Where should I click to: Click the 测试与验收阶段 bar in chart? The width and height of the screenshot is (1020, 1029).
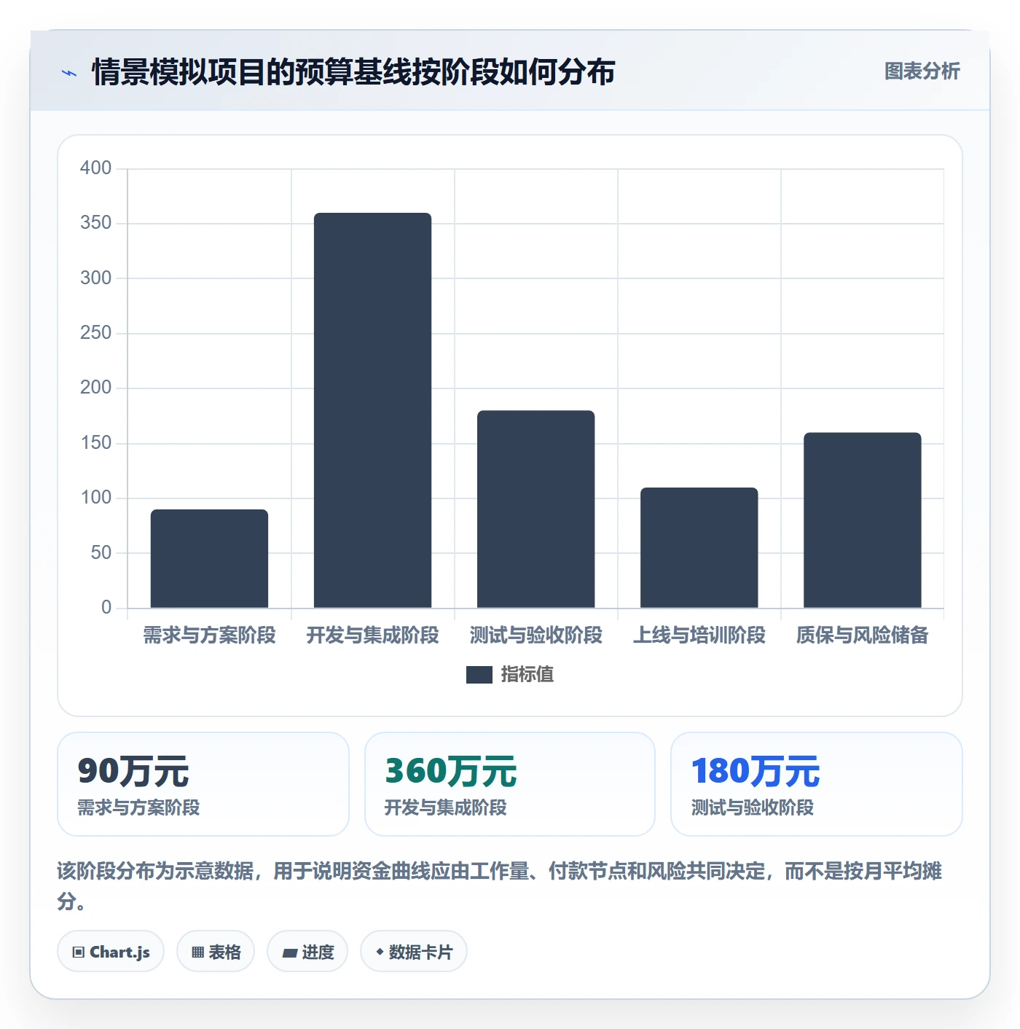(536, 509)
